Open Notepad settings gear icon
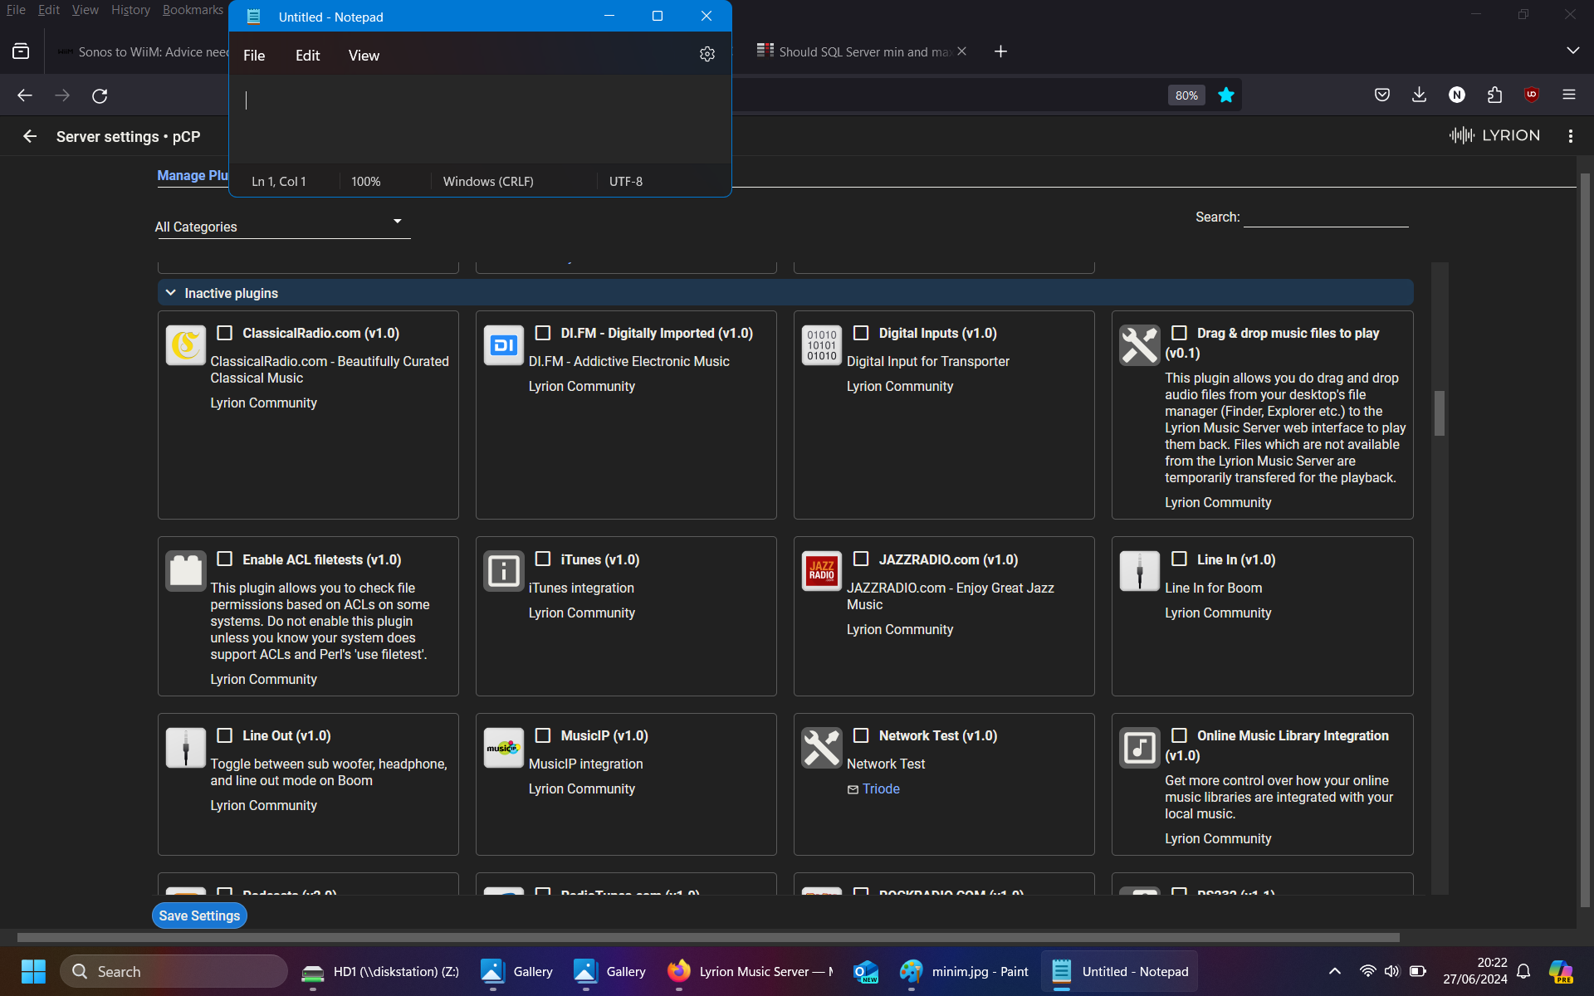Image resolution: width=1594 pixels, height=996 pixels. point(707,54)
